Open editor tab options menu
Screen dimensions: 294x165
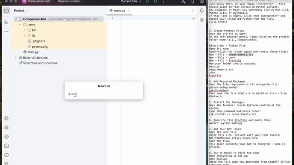tap(192, 11)
